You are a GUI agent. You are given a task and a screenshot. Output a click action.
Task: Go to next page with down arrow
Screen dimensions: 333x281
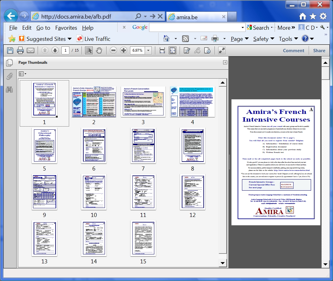(x=55, y=50)
